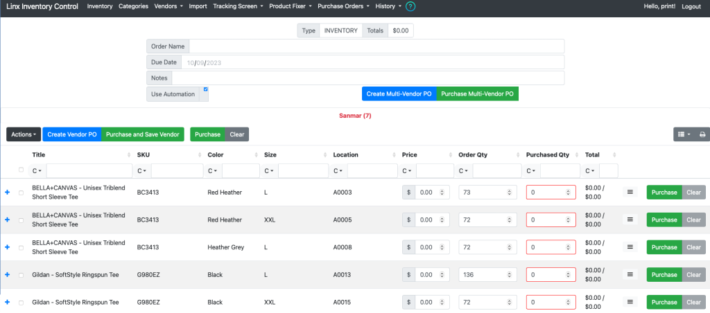Toggle the Use Automation checkbox

click(205, 89)
